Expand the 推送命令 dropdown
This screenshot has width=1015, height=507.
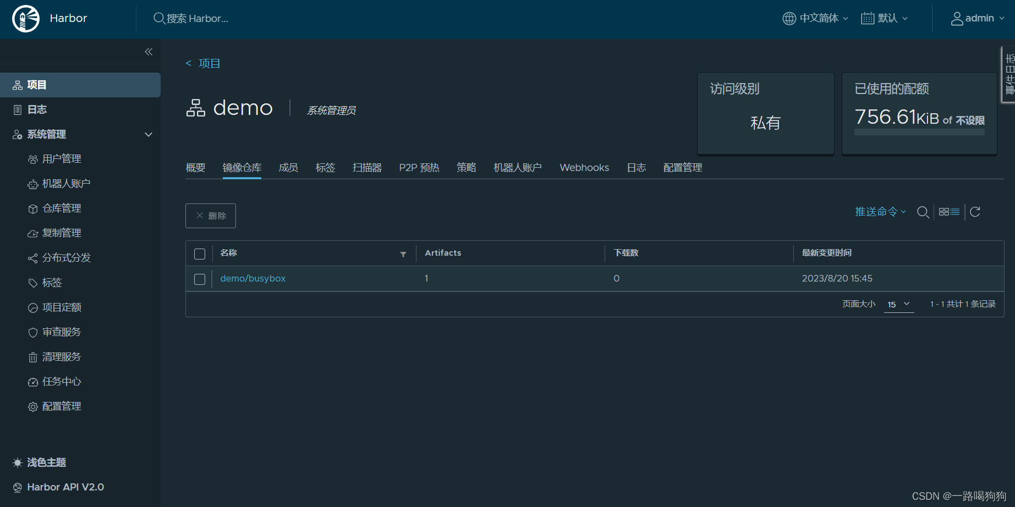click(880, 212)
